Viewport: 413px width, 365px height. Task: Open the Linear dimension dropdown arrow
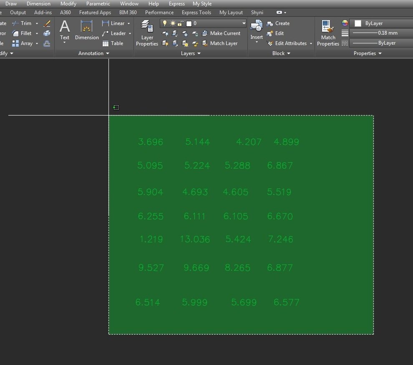click(128, 23)
